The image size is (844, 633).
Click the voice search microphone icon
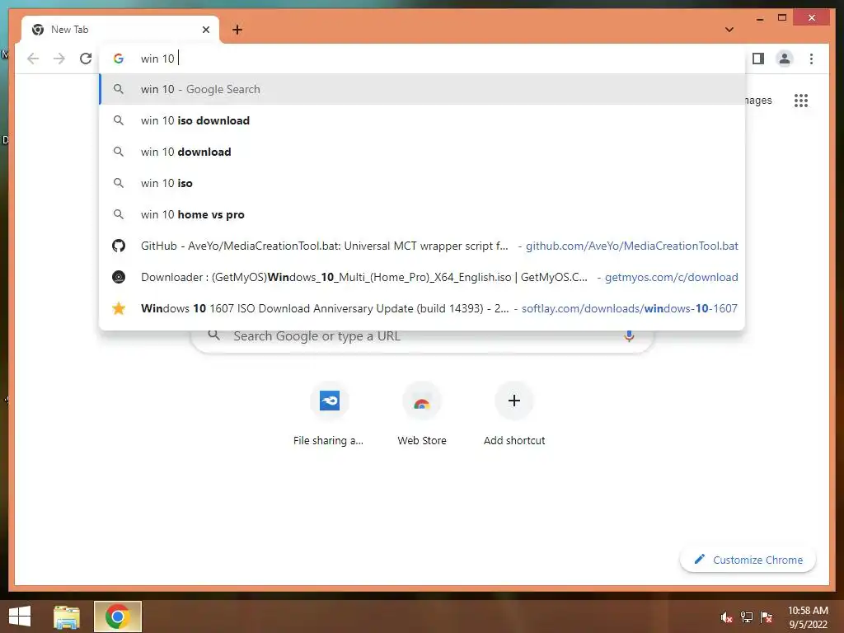coord(629,336)
